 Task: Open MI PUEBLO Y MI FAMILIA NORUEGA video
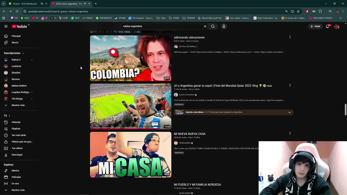(x=197, y=185)
